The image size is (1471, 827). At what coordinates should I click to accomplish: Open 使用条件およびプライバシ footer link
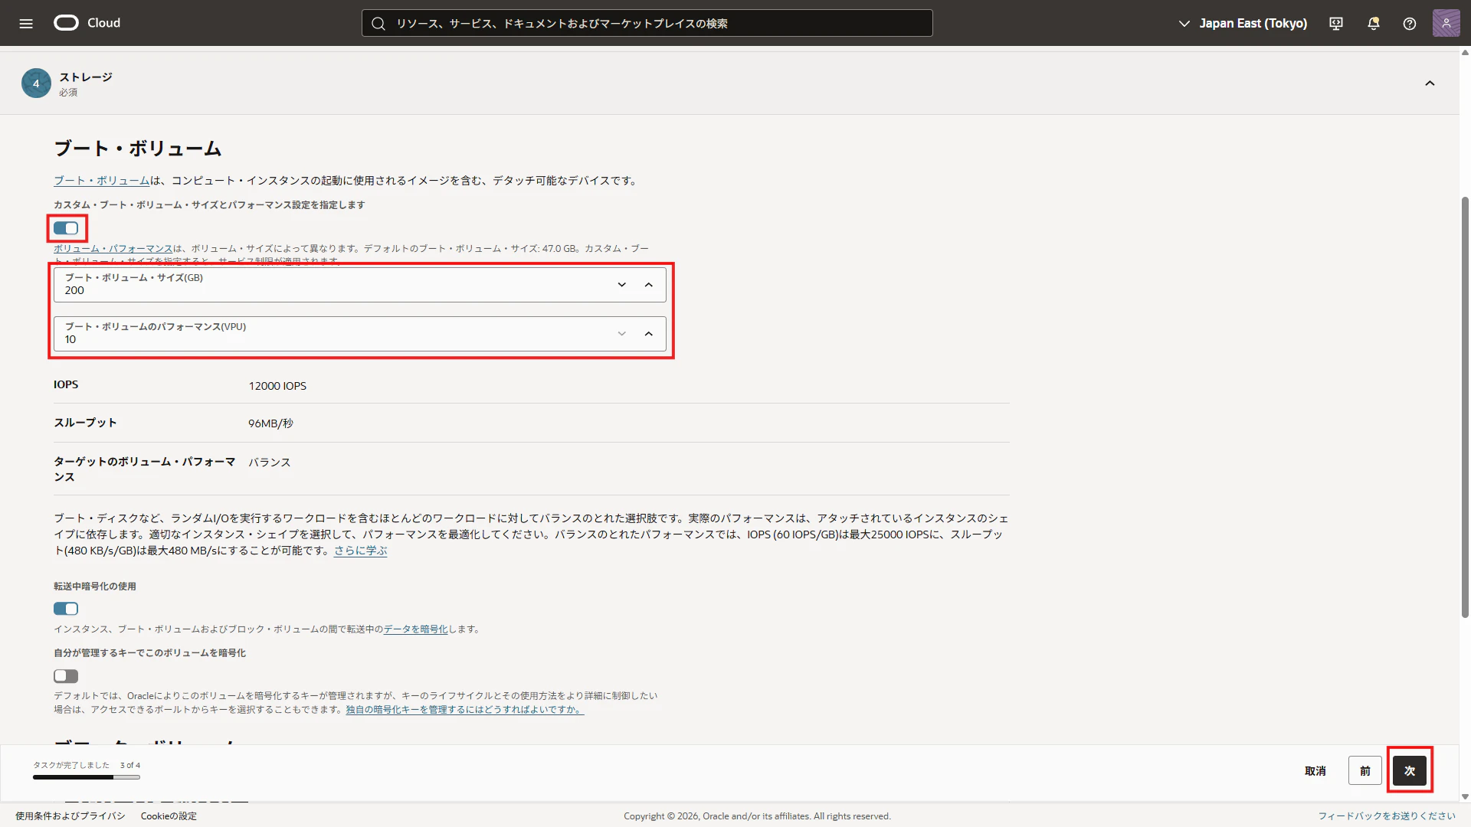point(70,816)
